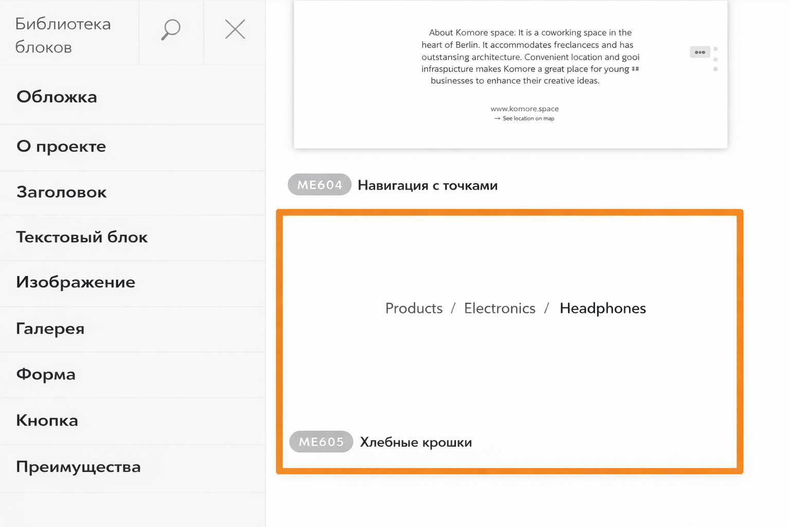This screenshot has height=527, width=790.
Task: Add the dot navigation block preview
Action: [510, 75]
